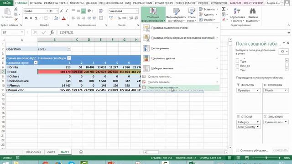Screen dimensions: 292x164
Task: Open Найти и выделить binoculars button
Action: [x=252, y=15]
